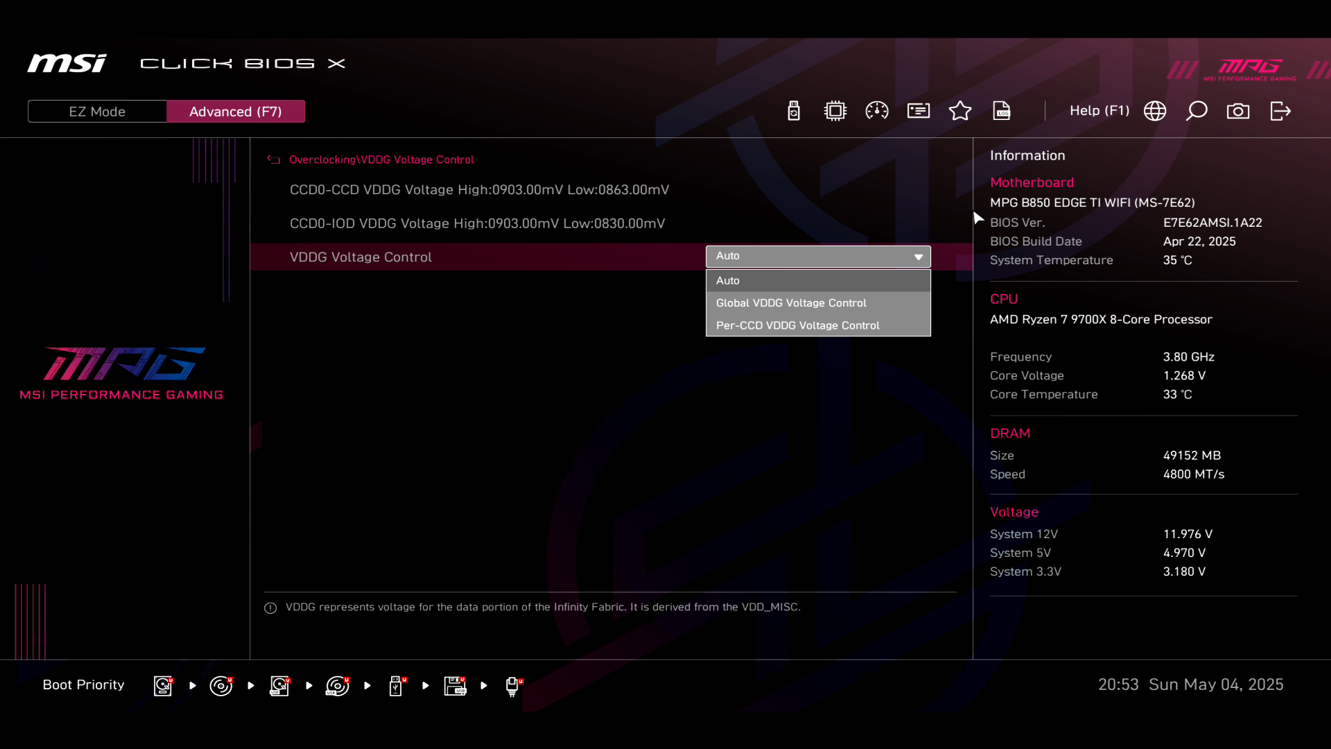
Task: Click the globe language icon
Action: pos(1155,111)
